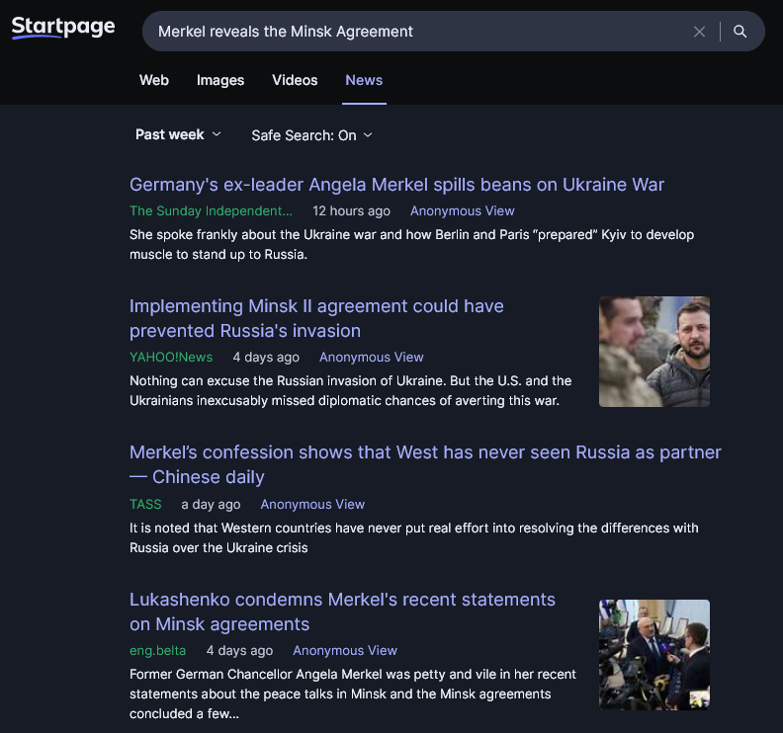Open the Past week time filter dropdown
The image size is (783, 733).
tap(178, 134)
